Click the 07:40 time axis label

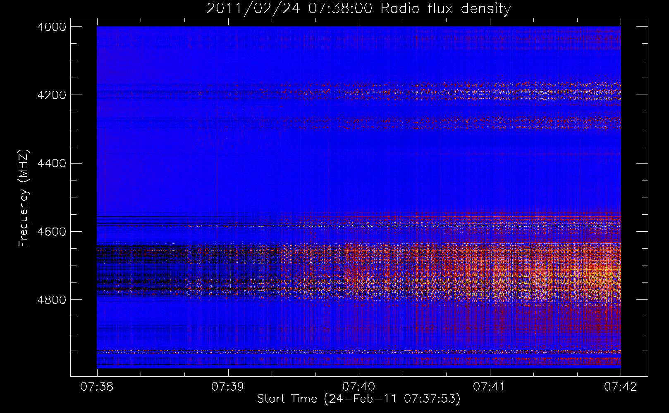tap(359, 387)
